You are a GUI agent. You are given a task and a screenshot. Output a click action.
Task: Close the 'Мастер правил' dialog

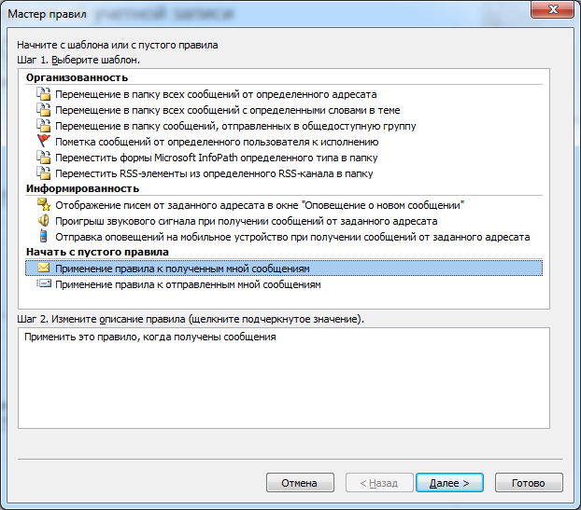(x=552, y=9)
